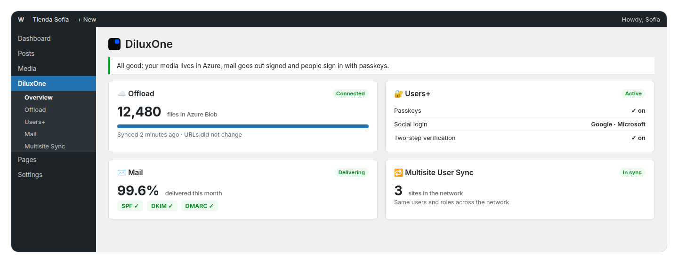Click the Two-step verification label
Screen dimensions: 678x263
[x=425, y=138]
